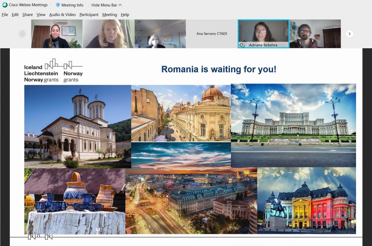372x246 pixels.
Task: Open the View menu
Action: 41,15
